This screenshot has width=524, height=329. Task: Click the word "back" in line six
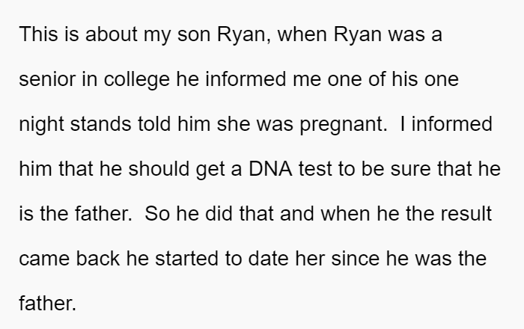coord(97,259)
